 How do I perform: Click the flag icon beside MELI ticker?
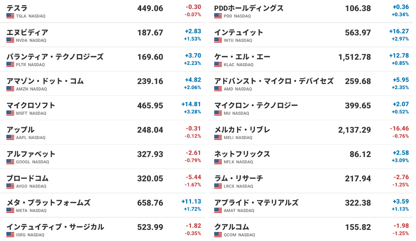pos(218,137)
